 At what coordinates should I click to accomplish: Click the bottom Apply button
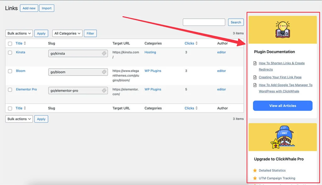(41, 119)
